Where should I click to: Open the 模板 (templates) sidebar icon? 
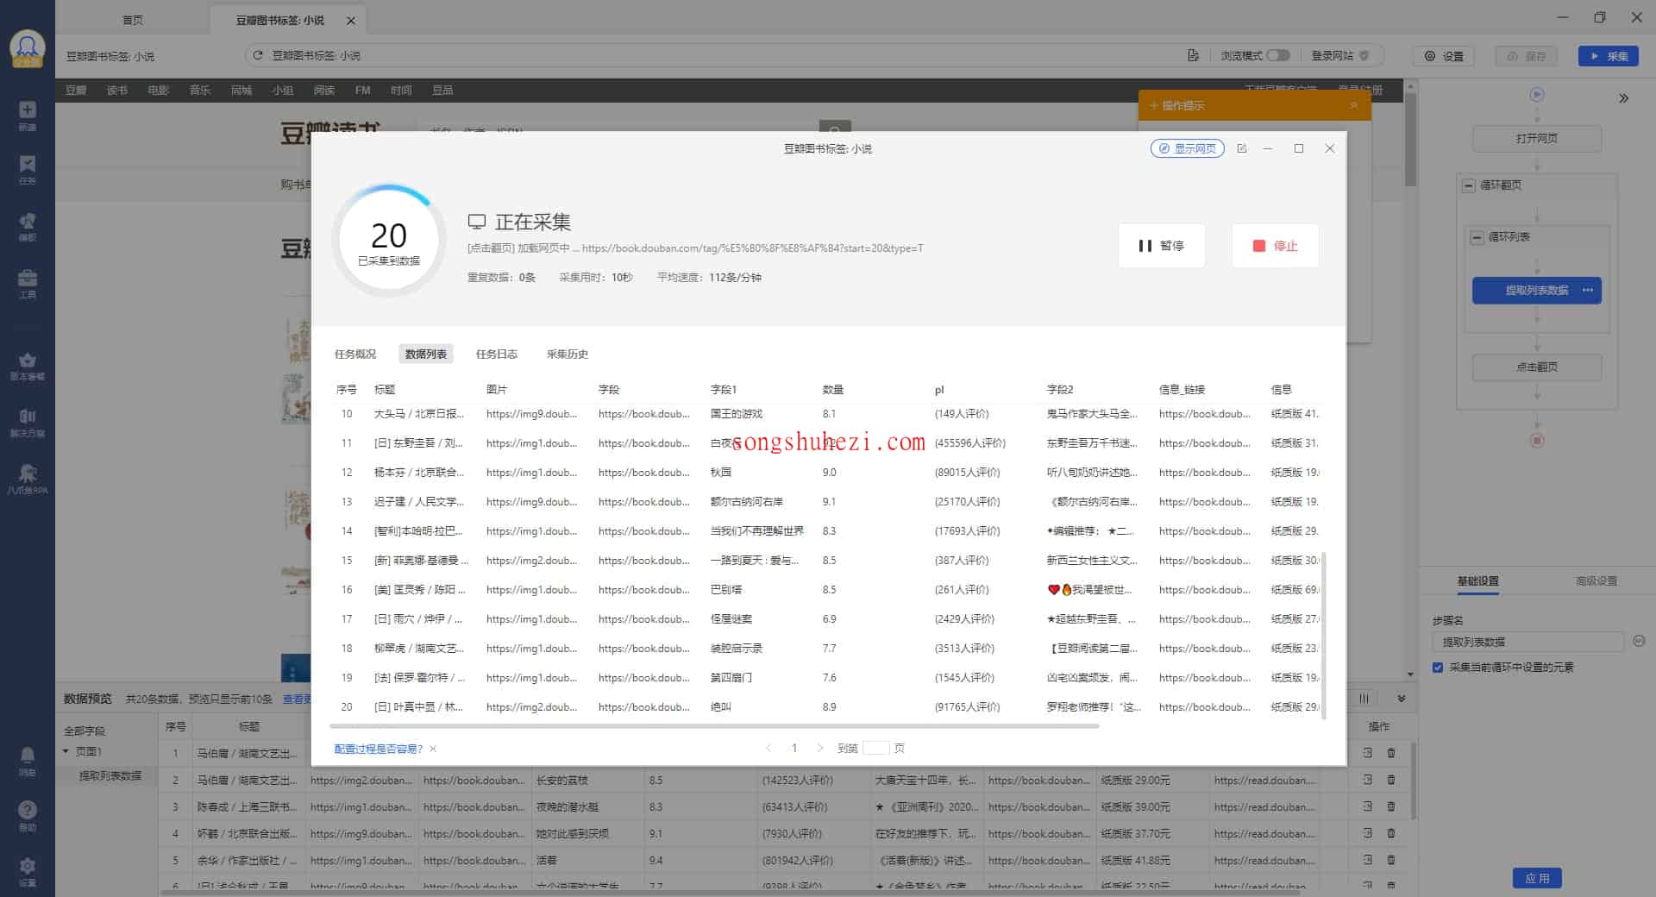tap(28, 226)
